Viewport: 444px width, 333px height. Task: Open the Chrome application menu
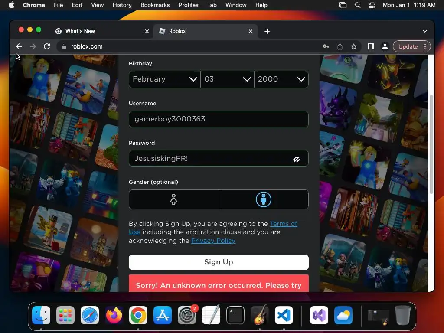coord(34,5)
